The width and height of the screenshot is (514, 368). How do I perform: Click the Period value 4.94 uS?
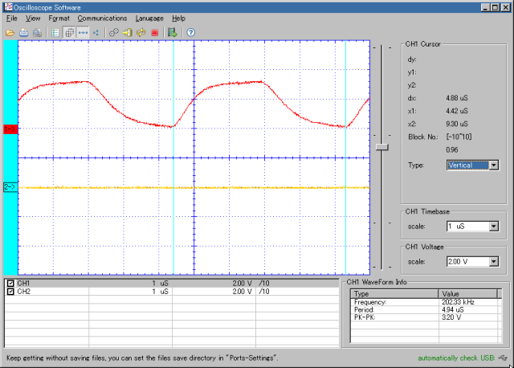(452, 309)
